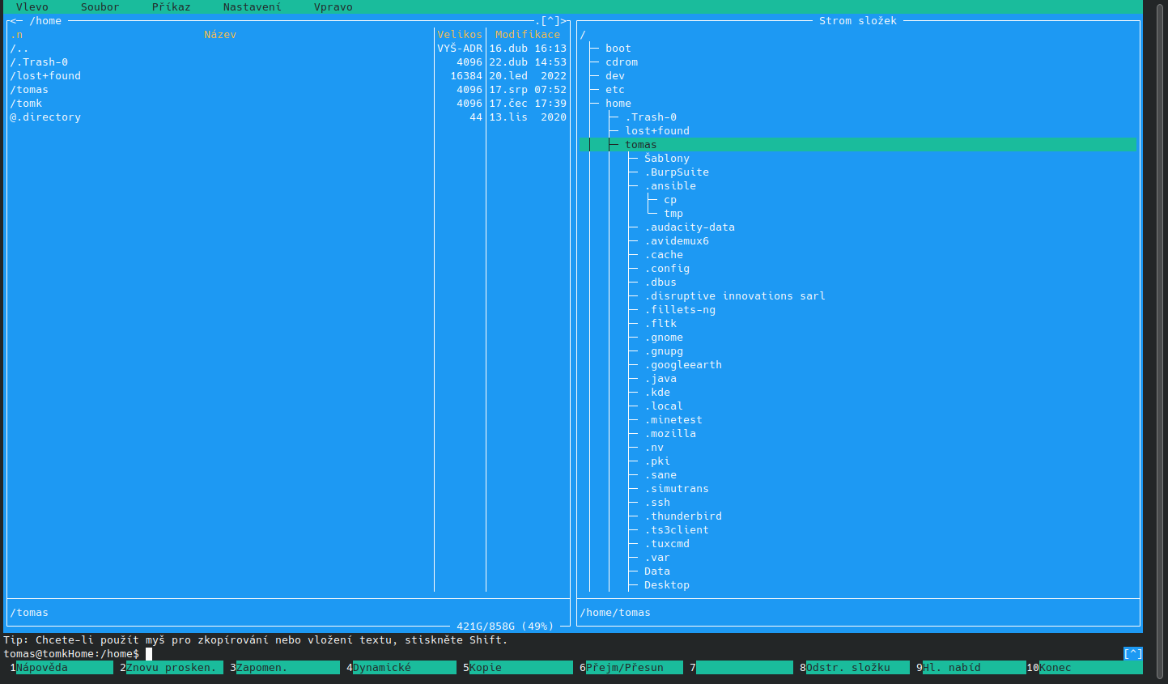Select Desktop in the folder tree

667,585
